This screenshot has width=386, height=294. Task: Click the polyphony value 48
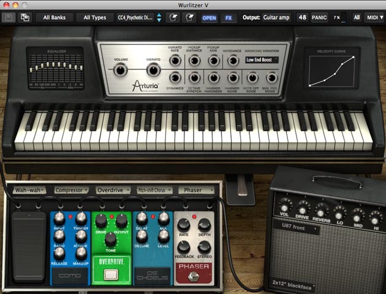point(302,18)
